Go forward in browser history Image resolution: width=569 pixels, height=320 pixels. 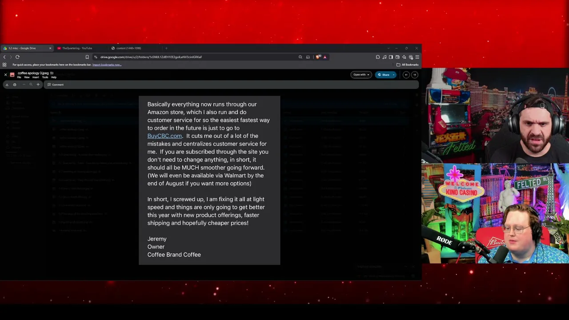coord(11,57)
